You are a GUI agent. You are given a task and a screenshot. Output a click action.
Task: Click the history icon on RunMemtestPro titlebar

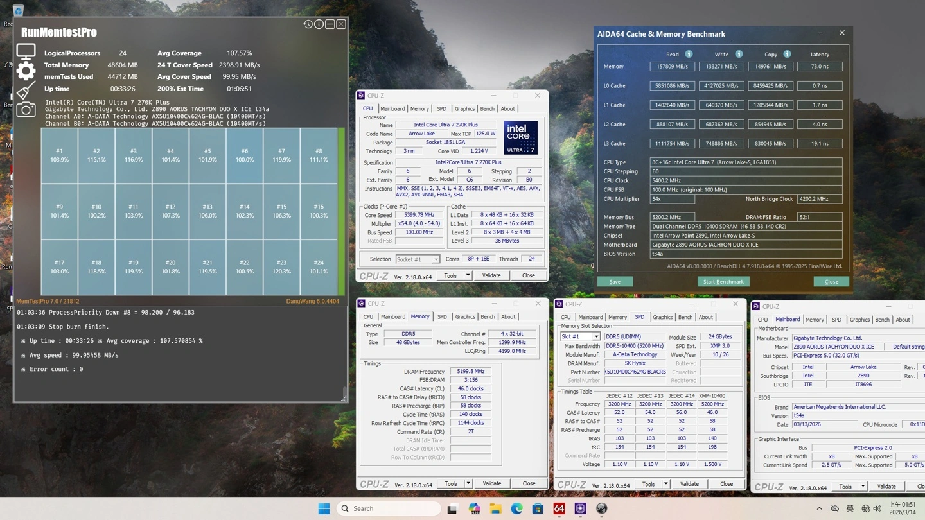308,24
